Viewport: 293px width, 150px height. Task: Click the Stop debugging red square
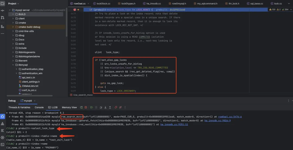tap(86, 107)
